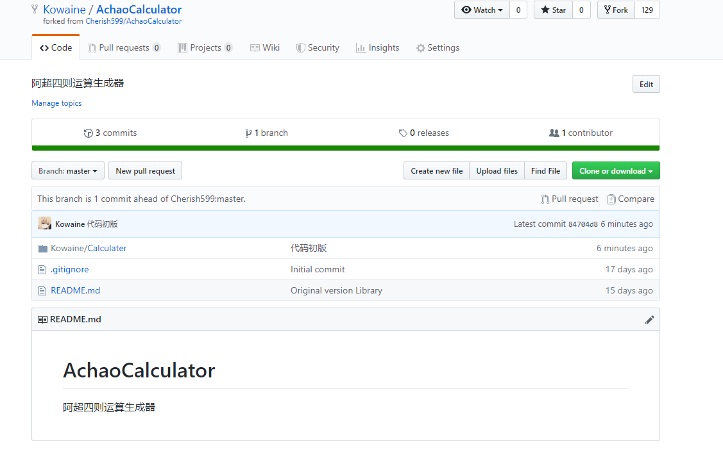Screen dimensions: 723x462
Task: Open the Watch dropdown button
Action: point(482,10)
